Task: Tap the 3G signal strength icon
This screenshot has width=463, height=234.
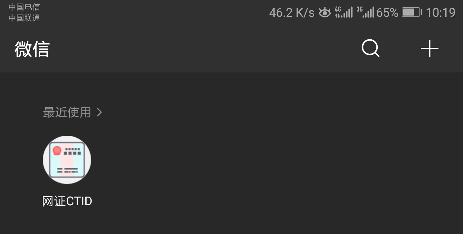Action: (365, 12)
